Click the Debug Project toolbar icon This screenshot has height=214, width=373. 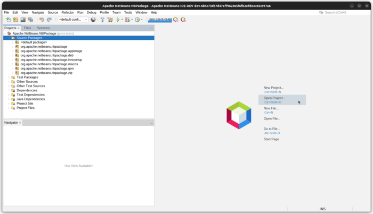(128, 20)
